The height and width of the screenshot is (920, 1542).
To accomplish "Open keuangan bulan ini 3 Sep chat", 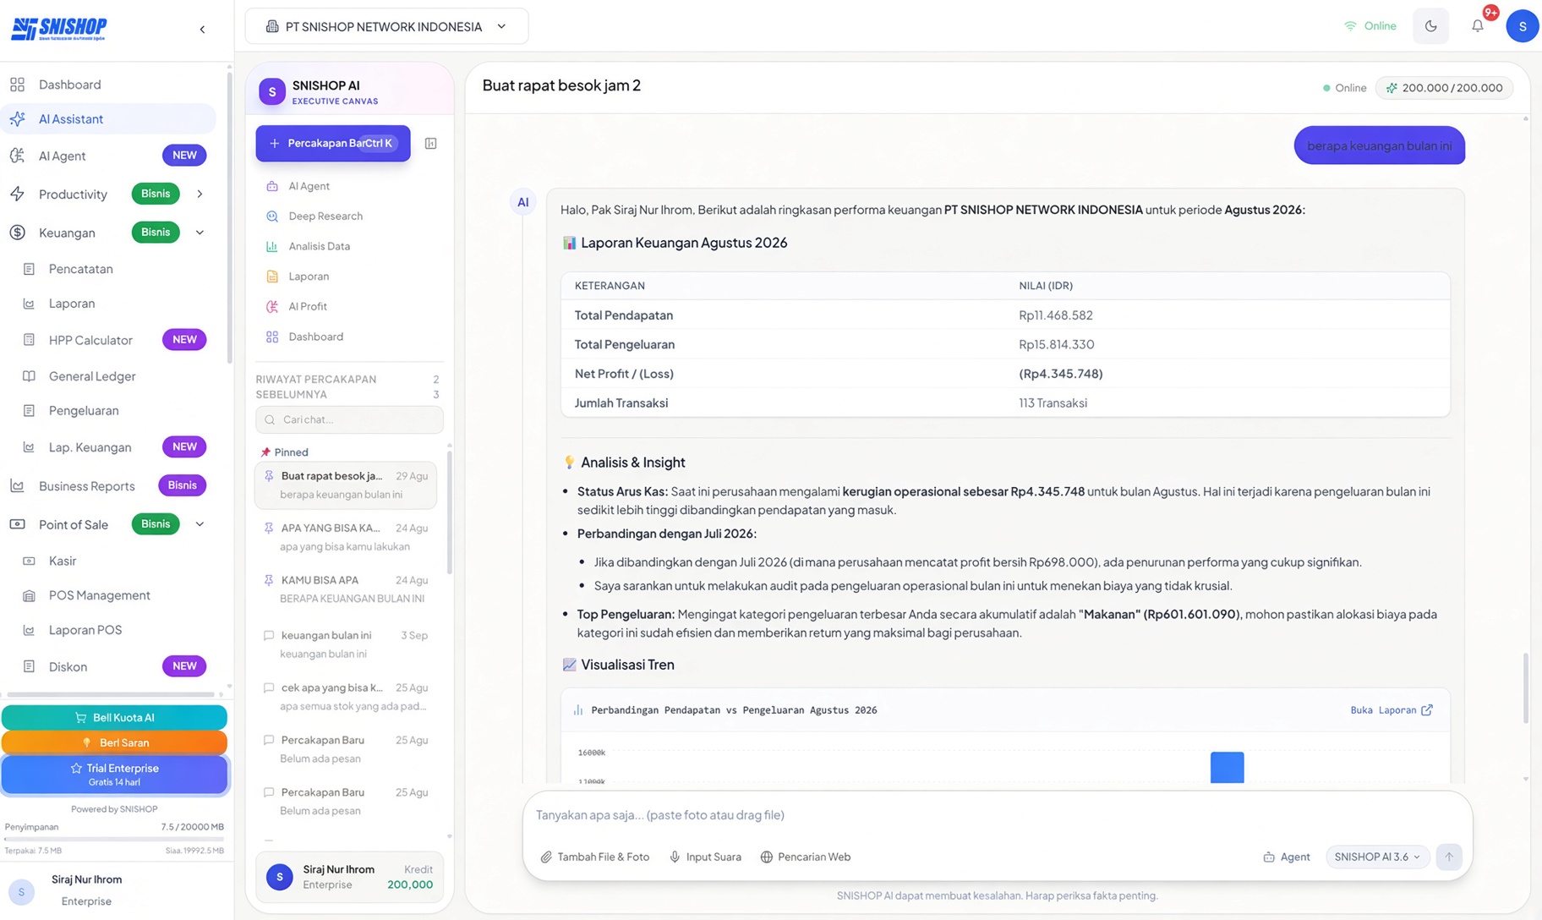I will click(x=347, y=644).
